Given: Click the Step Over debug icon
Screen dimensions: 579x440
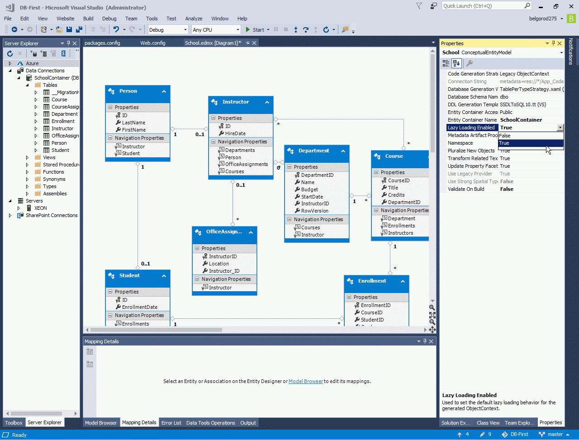Looking at the screenshot, I should pyautogui.click(x=306, y=30).
